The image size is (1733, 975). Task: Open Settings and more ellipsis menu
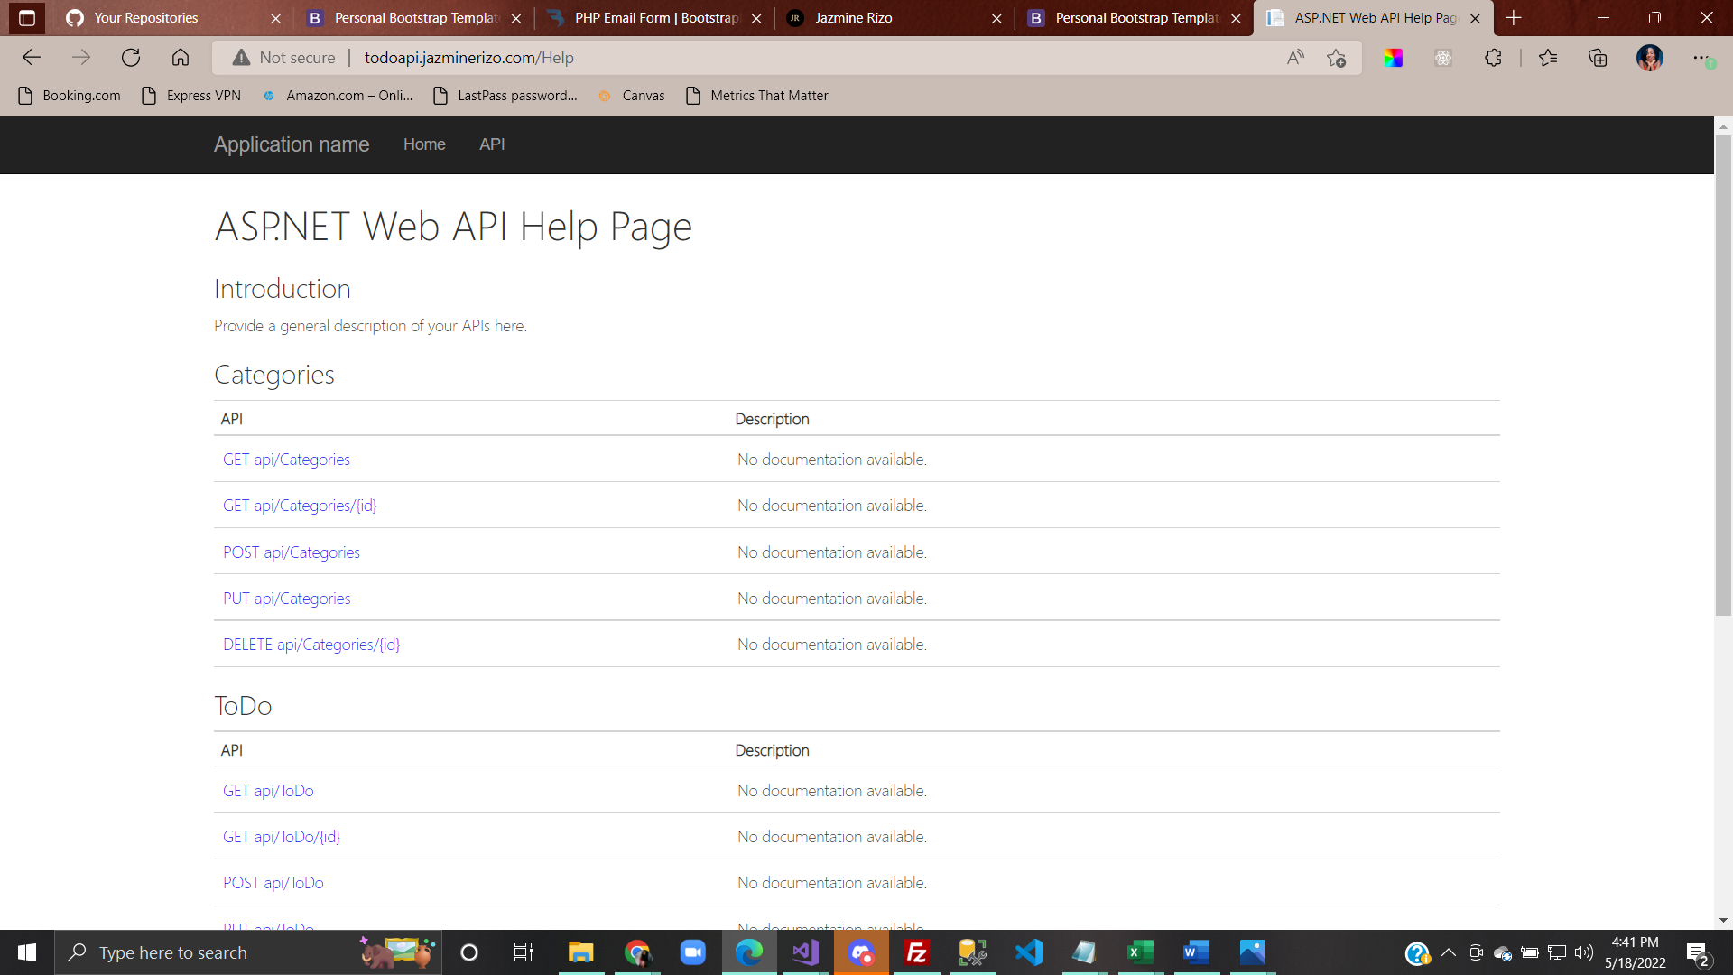tap(1701, 58)
